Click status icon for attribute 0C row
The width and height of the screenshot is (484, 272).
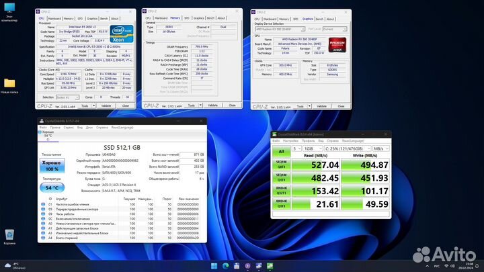(x=43, y=219)
